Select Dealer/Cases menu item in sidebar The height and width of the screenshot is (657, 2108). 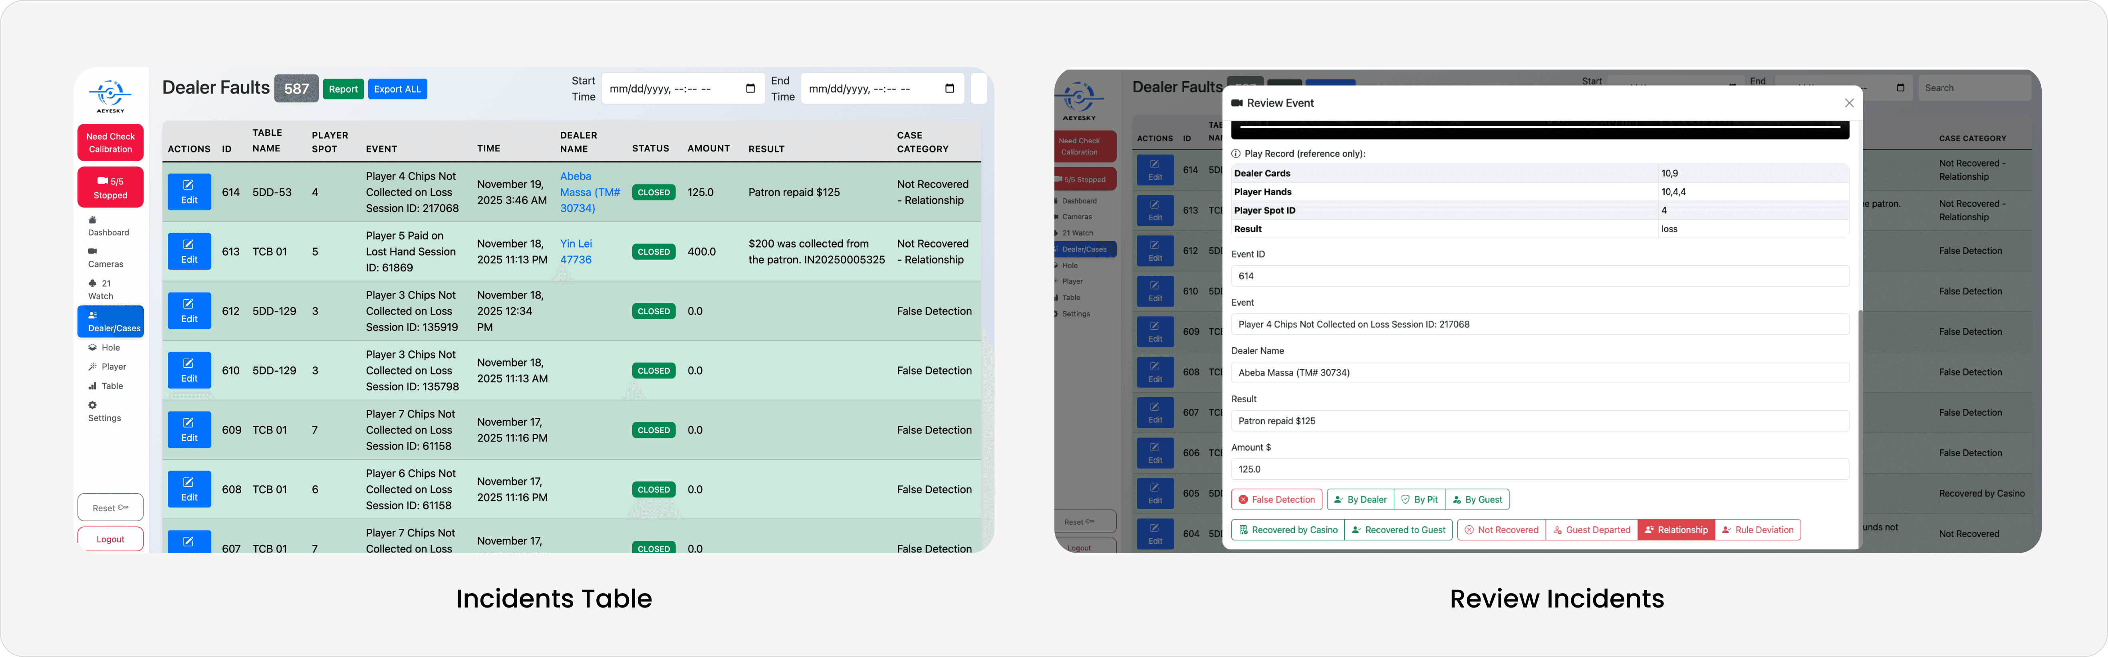coord(111,322)
